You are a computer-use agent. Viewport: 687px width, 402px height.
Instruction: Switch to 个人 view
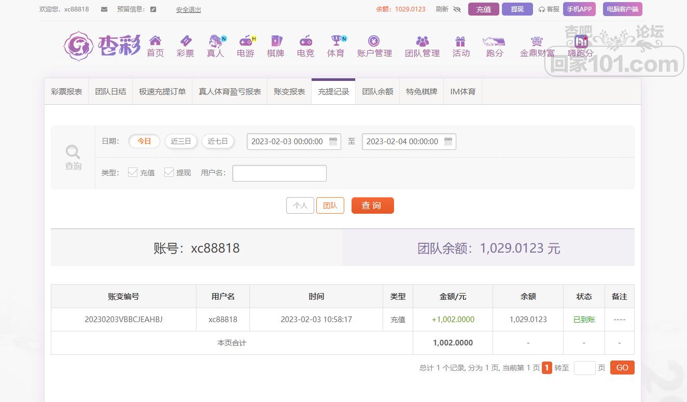(300, 205)
